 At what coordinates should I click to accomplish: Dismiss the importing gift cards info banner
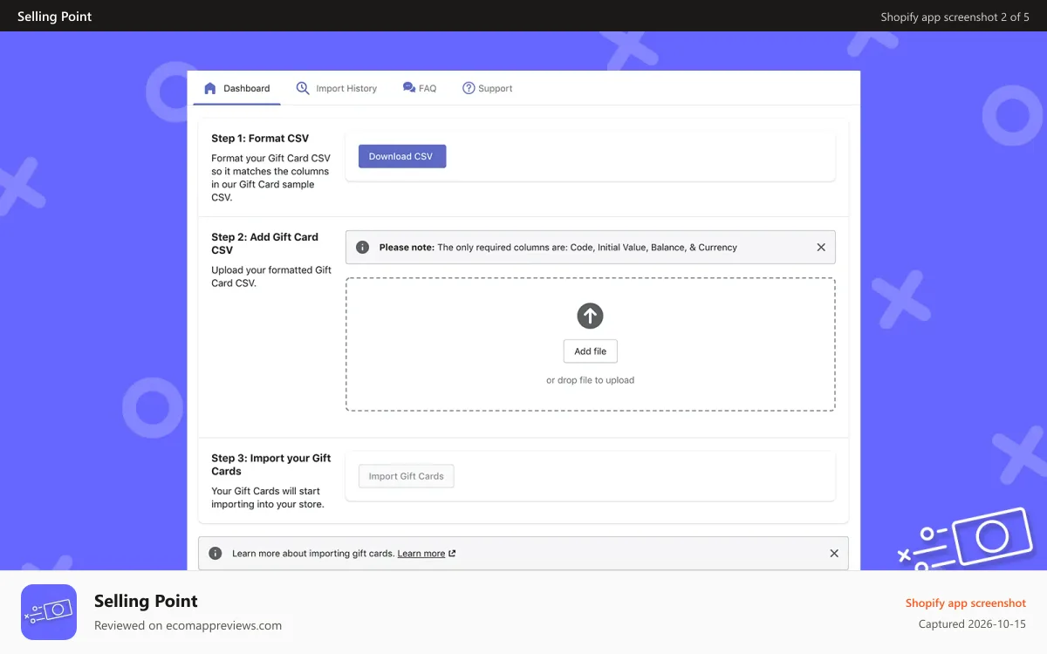pos(834,554)
